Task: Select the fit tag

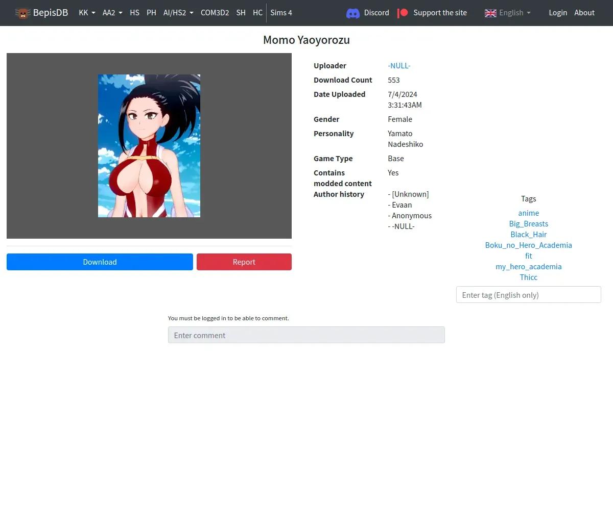Action: click(x=529, y=256)
